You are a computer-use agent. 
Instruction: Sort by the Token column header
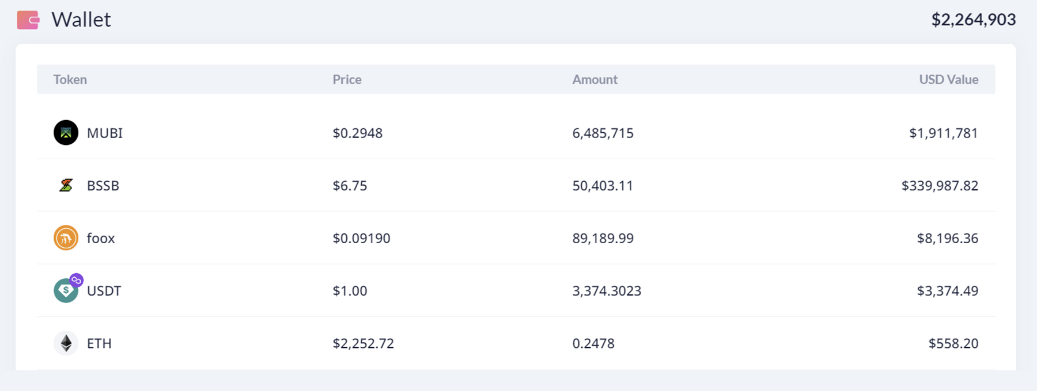pyautogui.click(x=70, y=79)
